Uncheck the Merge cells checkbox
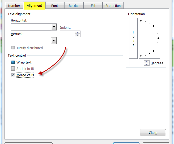174x144 pixels. point(13,75)
